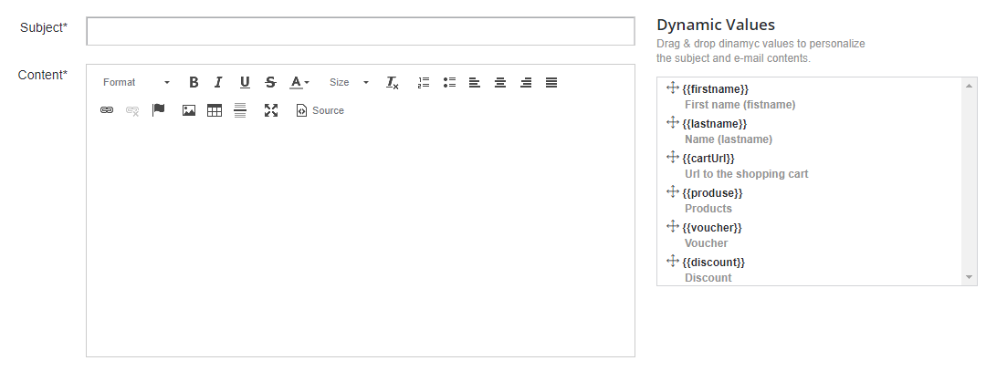Screen dimensions: 986x371
Task: Select the {{produse}} dynamic value
Action: click(x=712, y=192)
